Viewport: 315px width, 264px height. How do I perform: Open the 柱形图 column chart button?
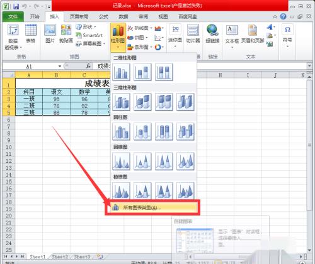tap(118, 37)
